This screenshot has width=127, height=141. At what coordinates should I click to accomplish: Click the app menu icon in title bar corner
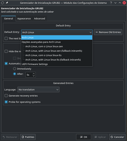click(x=3, y=3)
